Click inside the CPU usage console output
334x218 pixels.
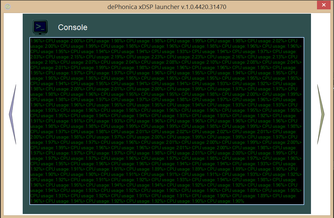pyautogui.click(x=167, y=121)
